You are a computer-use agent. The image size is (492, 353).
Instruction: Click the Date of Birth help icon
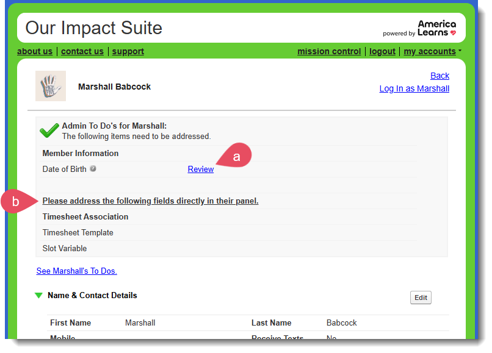point(93,169)
